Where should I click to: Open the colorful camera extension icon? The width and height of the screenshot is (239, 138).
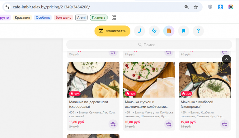[231, 7]
